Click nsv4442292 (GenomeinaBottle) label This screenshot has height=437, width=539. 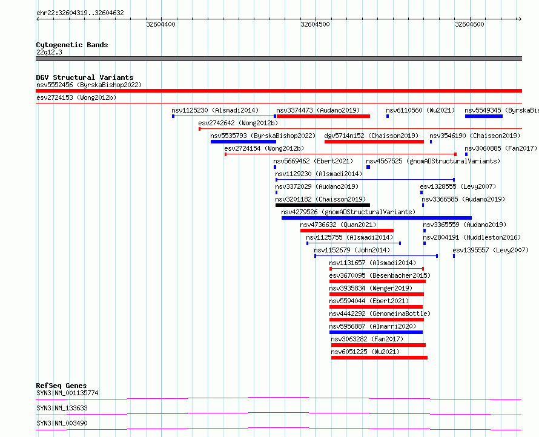tap(380, 314)
